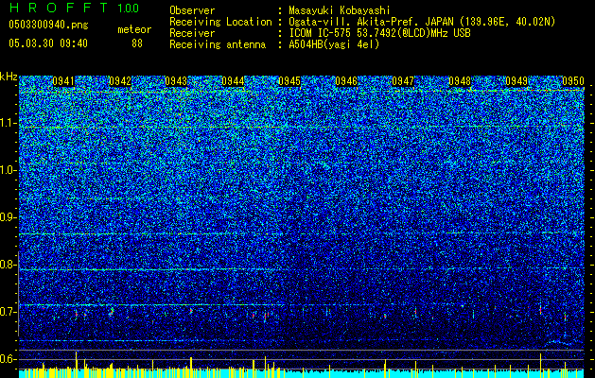
Task: Click the meteor count value 88
Action: pyautogui.click(x=137, y=43)
